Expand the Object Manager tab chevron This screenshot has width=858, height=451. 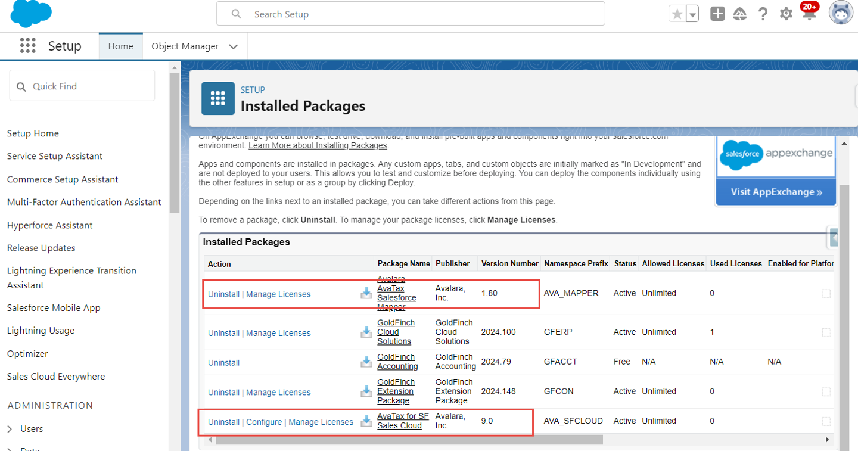(x=234, y=46)
